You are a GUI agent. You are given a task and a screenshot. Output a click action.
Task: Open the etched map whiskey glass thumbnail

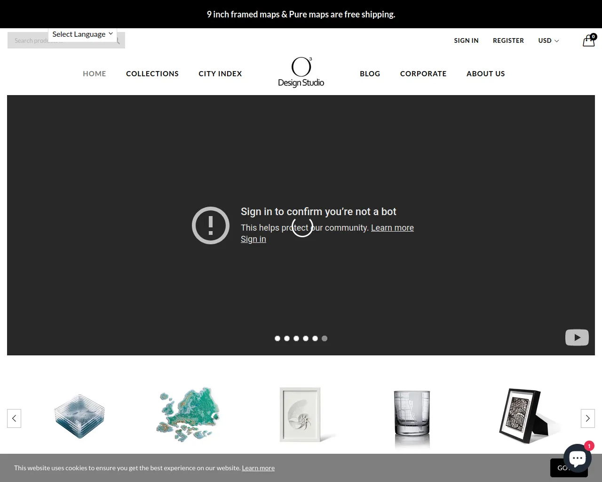(412, 418)
